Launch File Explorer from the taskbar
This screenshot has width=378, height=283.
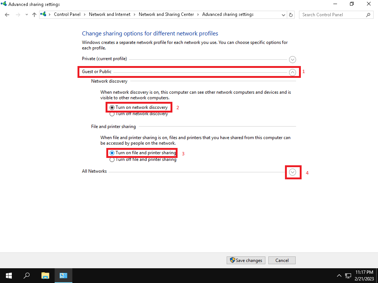point(45,275)
